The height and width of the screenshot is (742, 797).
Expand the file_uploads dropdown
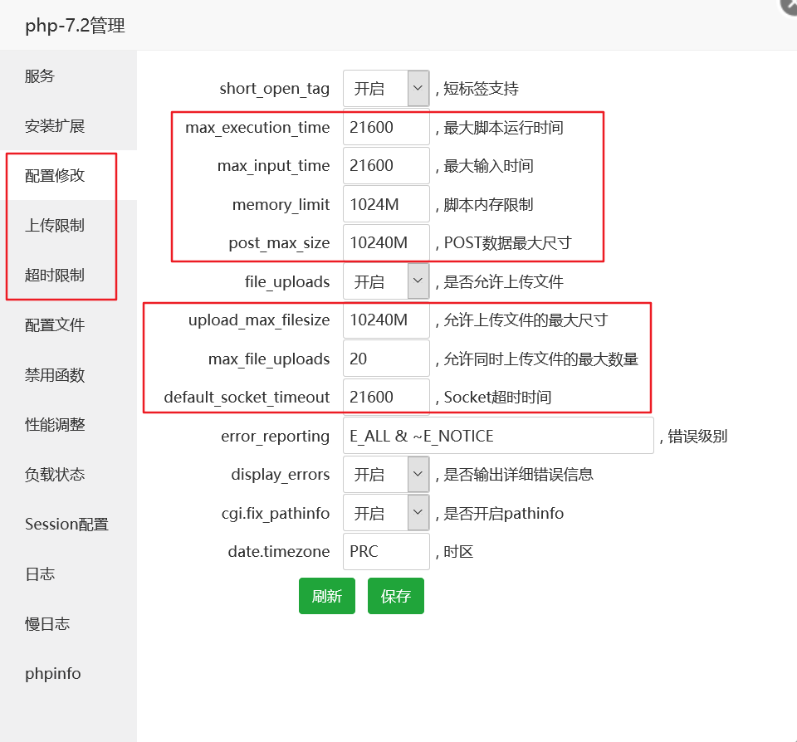coord(386,281)
